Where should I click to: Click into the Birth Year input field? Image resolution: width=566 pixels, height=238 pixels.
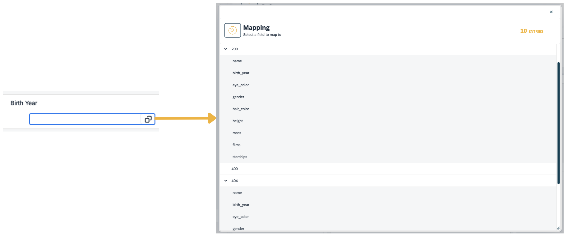85,119
